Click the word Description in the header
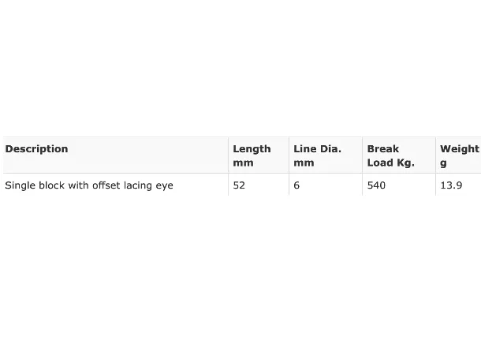Image resolution: width=481 pixels, height=348 pixels. 36,149
